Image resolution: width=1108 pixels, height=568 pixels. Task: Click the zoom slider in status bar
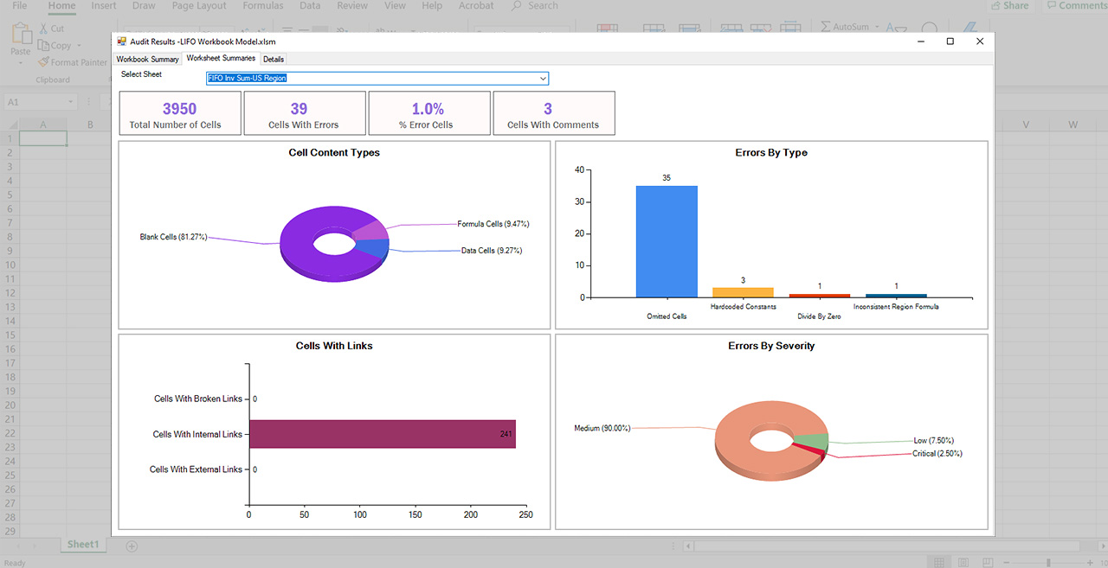coord(1047,563)
